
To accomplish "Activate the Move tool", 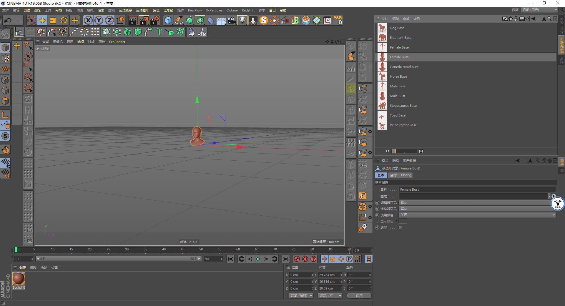I will [x=42, y=20].
